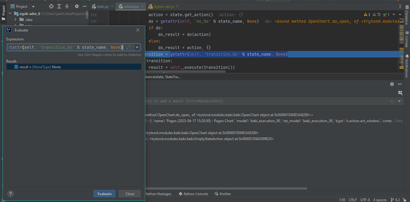Image resolution: width=410 pixels, height=202 pixels.
Task: Go to next highlighted error
Action: tap(400, 15)
